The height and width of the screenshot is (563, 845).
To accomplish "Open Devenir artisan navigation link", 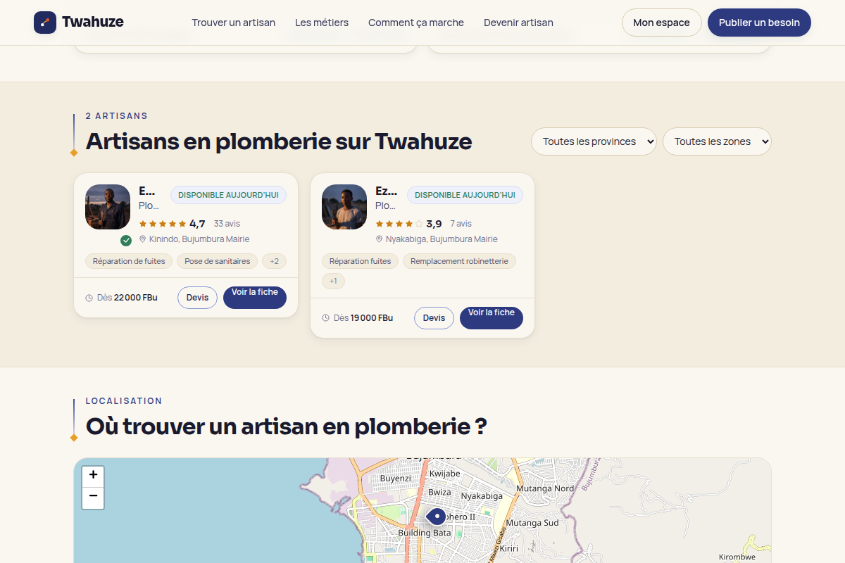I will [x=518, y=23].
